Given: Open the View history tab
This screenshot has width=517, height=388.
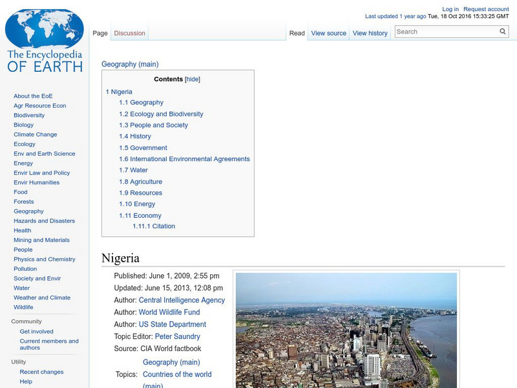Looking at the screenshot, I should [x=370, y=32].
